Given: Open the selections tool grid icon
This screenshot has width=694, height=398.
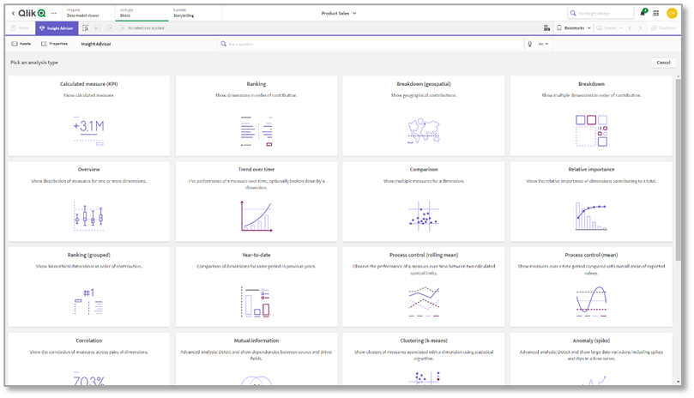Looking at the screenshot, I should click(547, 28).
